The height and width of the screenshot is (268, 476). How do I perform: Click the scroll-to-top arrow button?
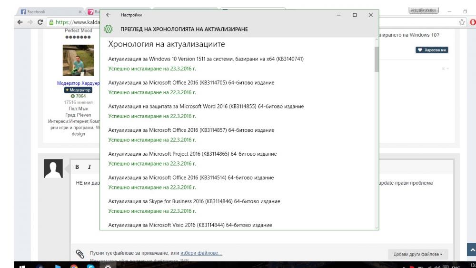click(x=471, y=249)
